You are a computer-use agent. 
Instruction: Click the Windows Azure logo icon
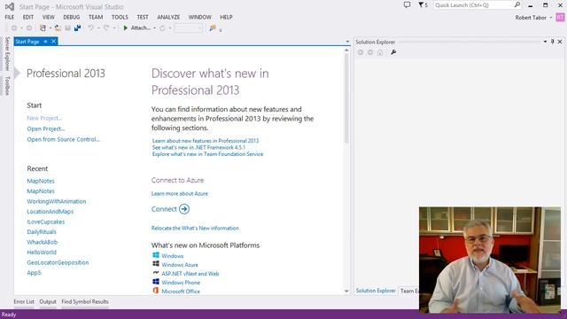point(156,264)
